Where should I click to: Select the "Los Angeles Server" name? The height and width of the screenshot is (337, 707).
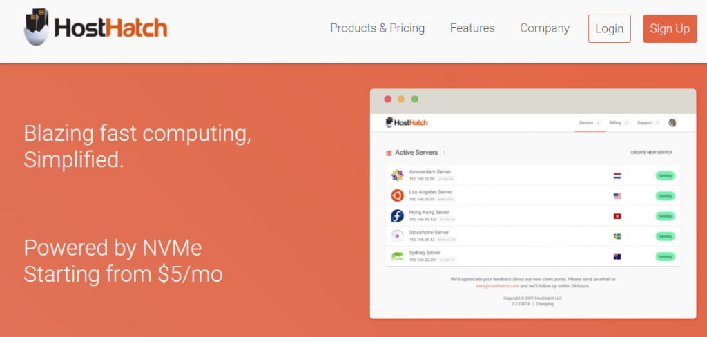[x=431, y=192]
